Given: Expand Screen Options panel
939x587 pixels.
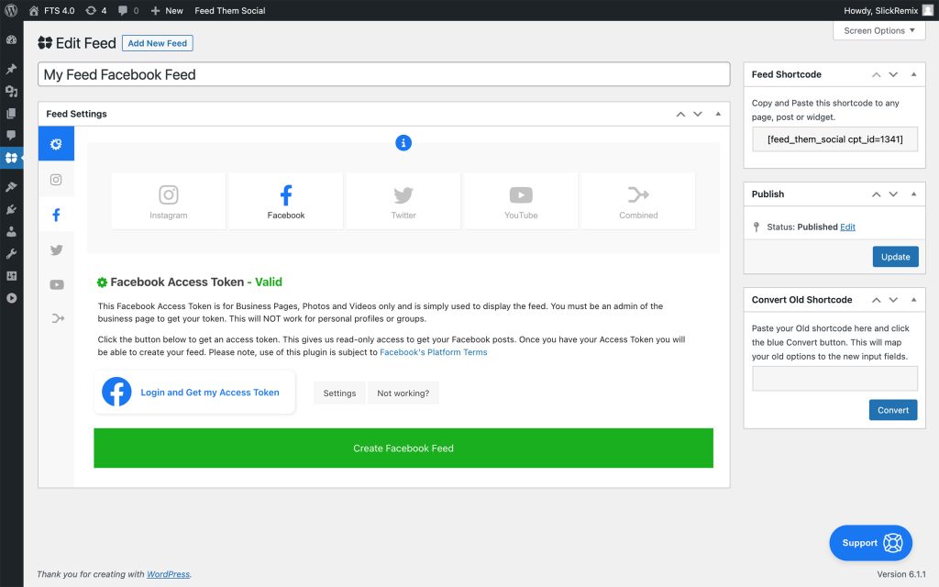Looking at the screenshot, I should (x=879, y=30).
